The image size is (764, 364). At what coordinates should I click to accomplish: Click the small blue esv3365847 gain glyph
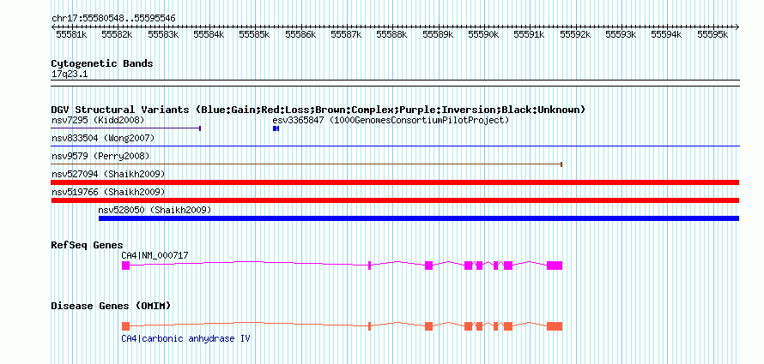coord(276,128)
